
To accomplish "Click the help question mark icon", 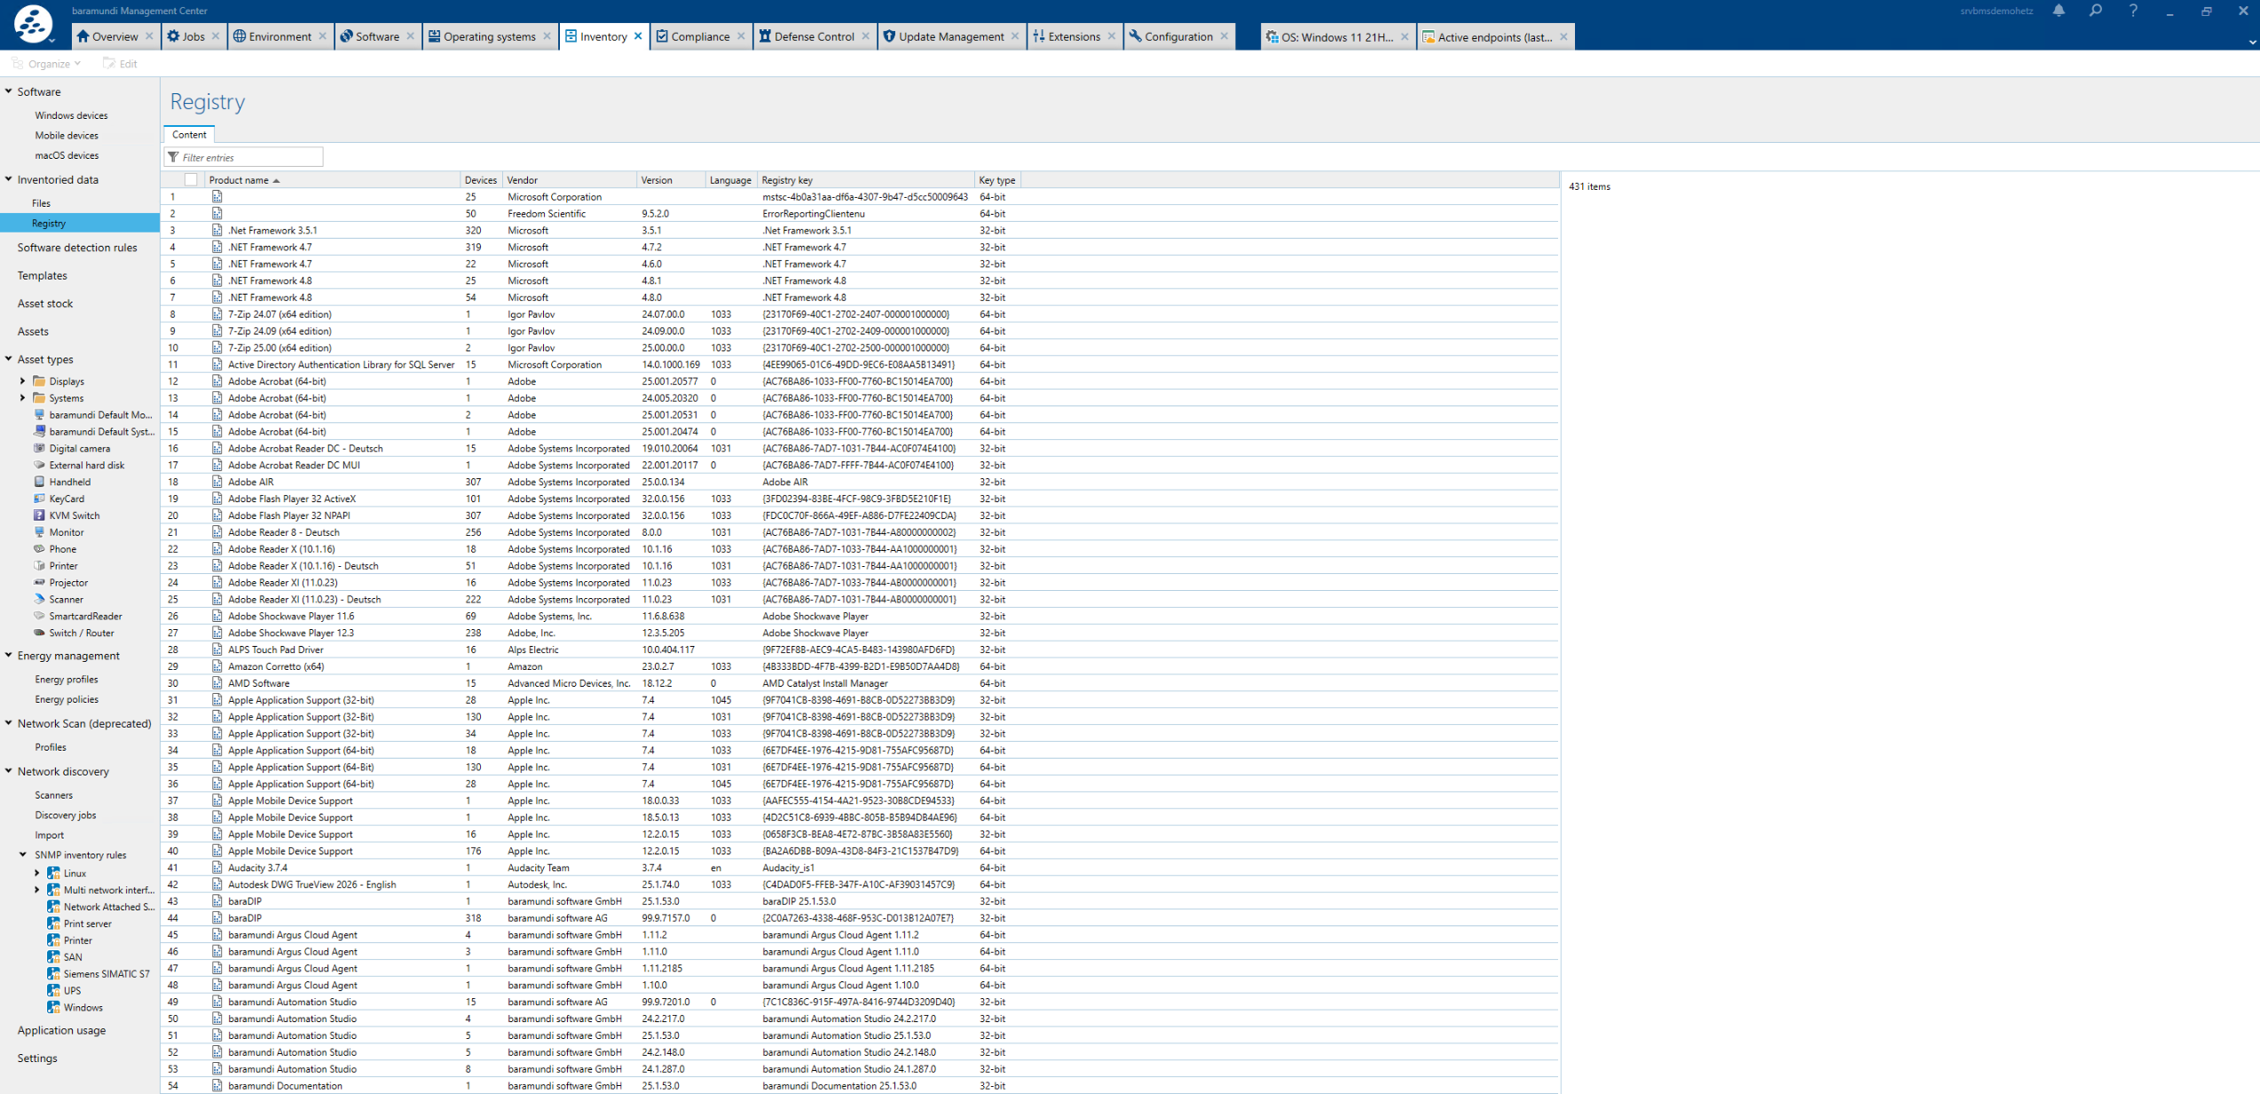I will click(x=2133, y=11).
